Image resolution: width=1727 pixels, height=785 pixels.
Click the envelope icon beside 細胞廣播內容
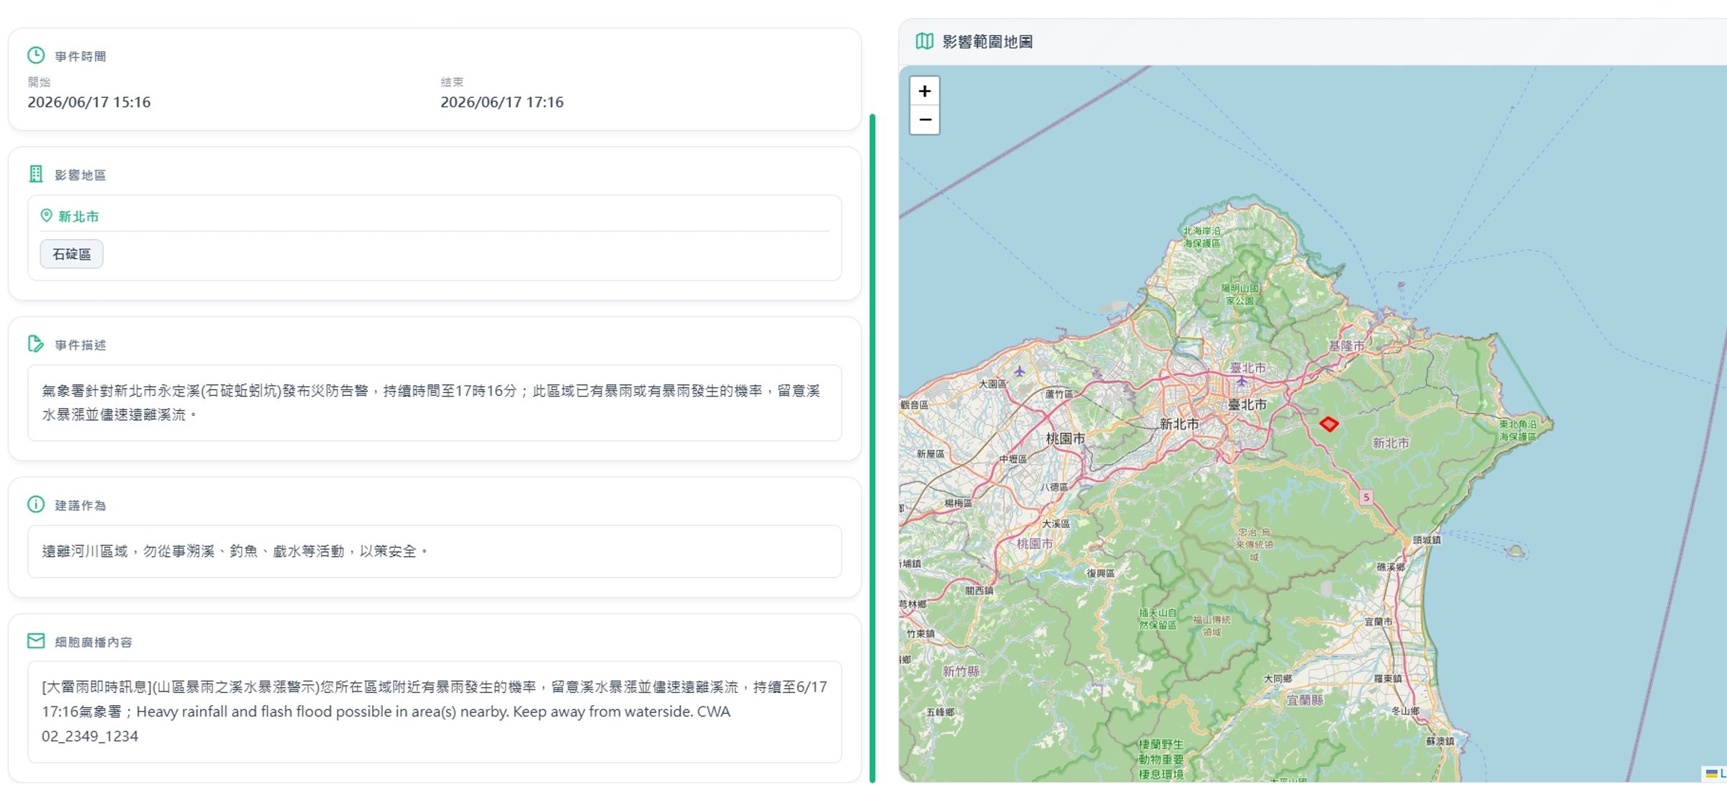pos(36,640)
